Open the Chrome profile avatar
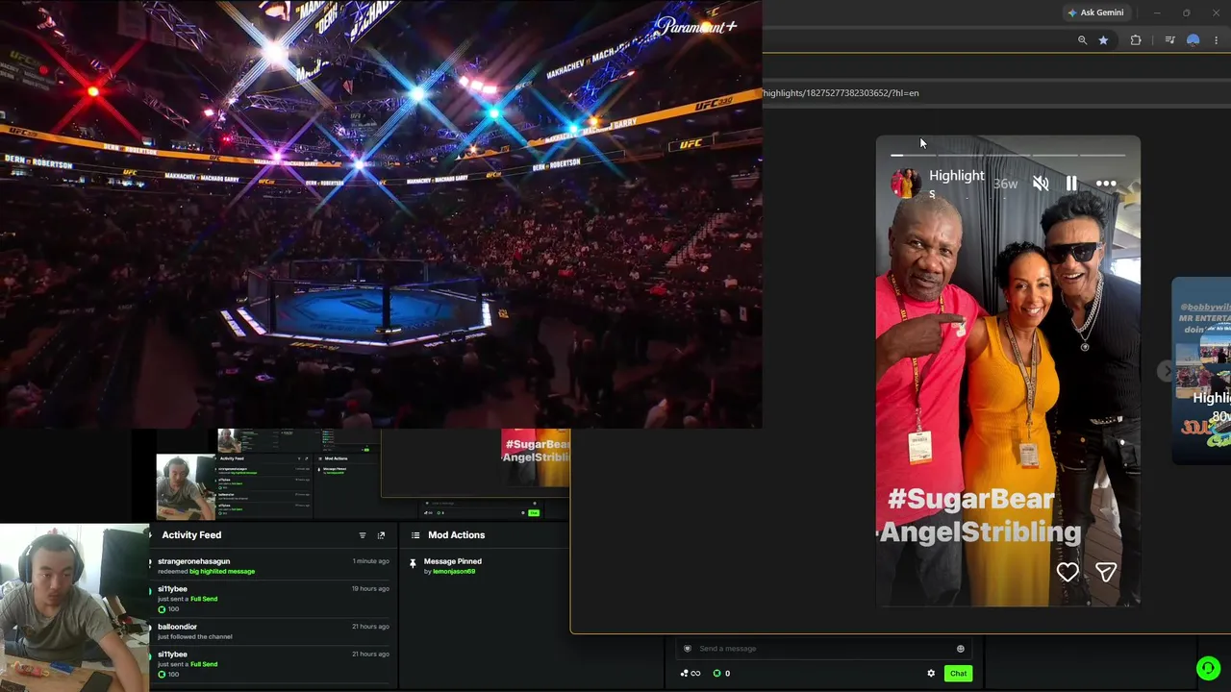1231x692 pixels. point(1193,40)
